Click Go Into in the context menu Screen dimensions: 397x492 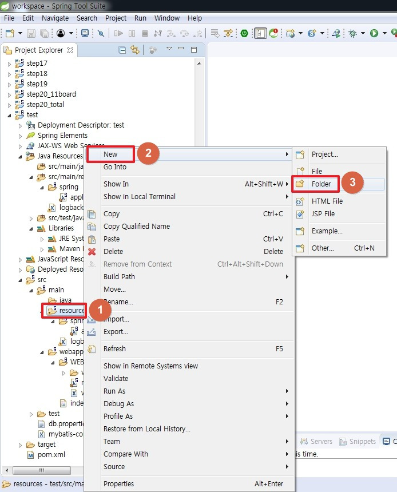click(x=188, y=167)
